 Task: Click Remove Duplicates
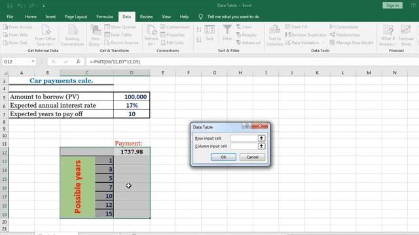(x=306, y=35)
